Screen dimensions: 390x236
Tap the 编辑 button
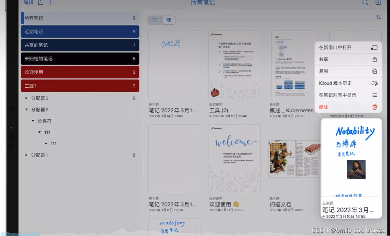pyautogui.click(x=28, y=3)
